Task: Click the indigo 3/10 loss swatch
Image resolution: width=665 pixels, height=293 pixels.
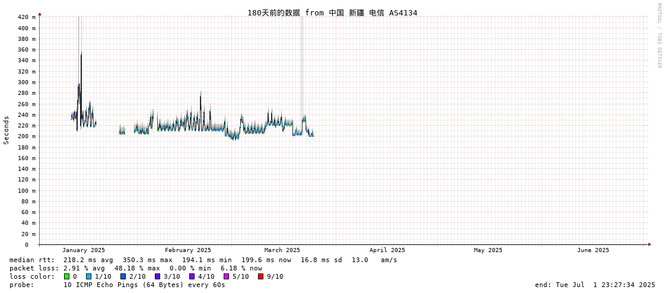Action: (157, 276)
